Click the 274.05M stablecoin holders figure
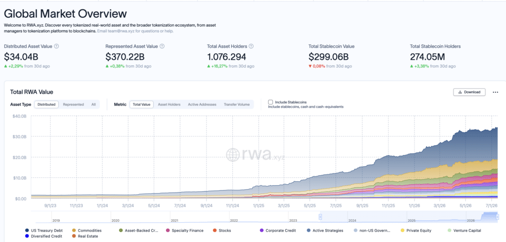 click(x=427, y=57)
